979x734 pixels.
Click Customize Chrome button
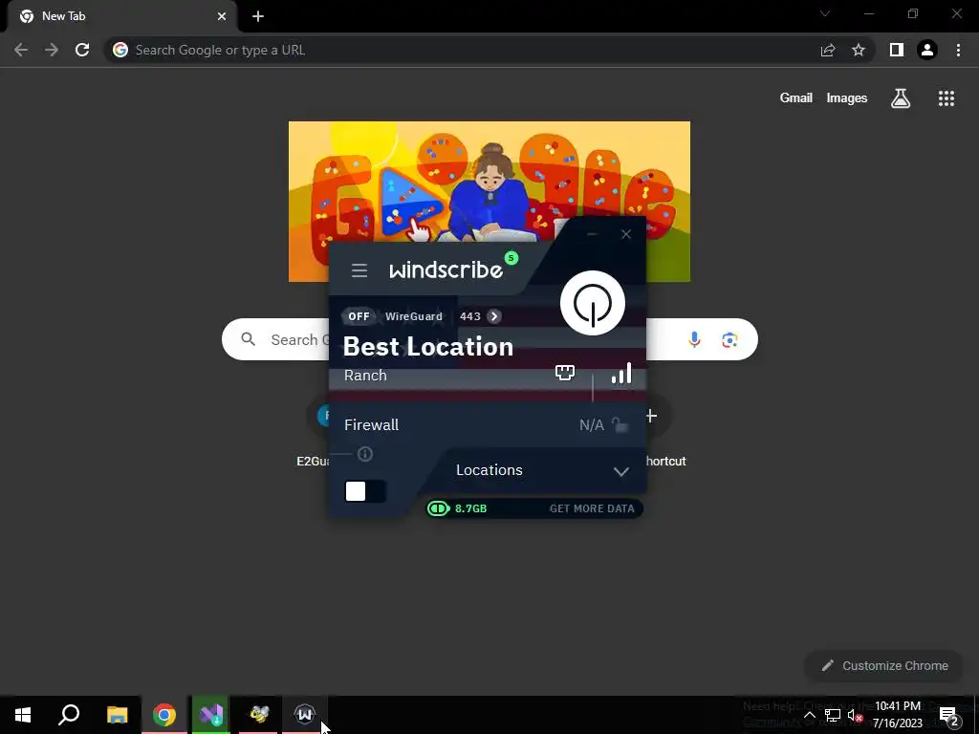coord(884,666)
